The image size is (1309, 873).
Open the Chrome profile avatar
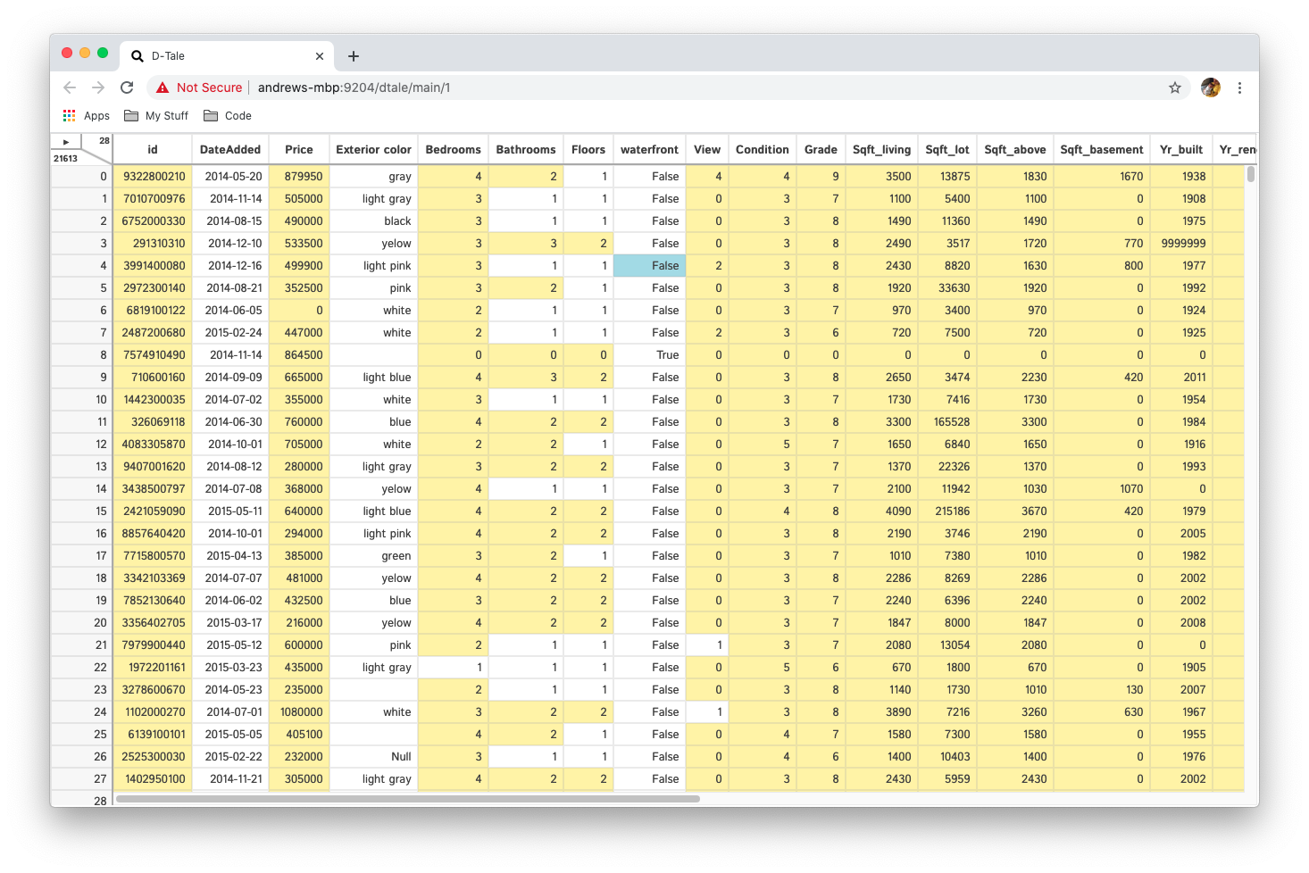coord(1211,87)
